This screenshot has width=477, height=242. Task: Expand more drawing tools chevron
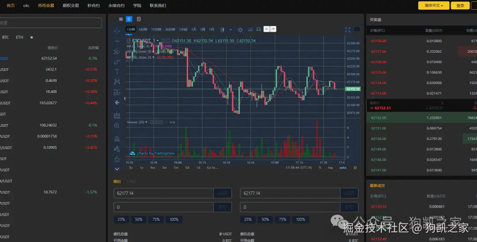(x=117, y=169)
